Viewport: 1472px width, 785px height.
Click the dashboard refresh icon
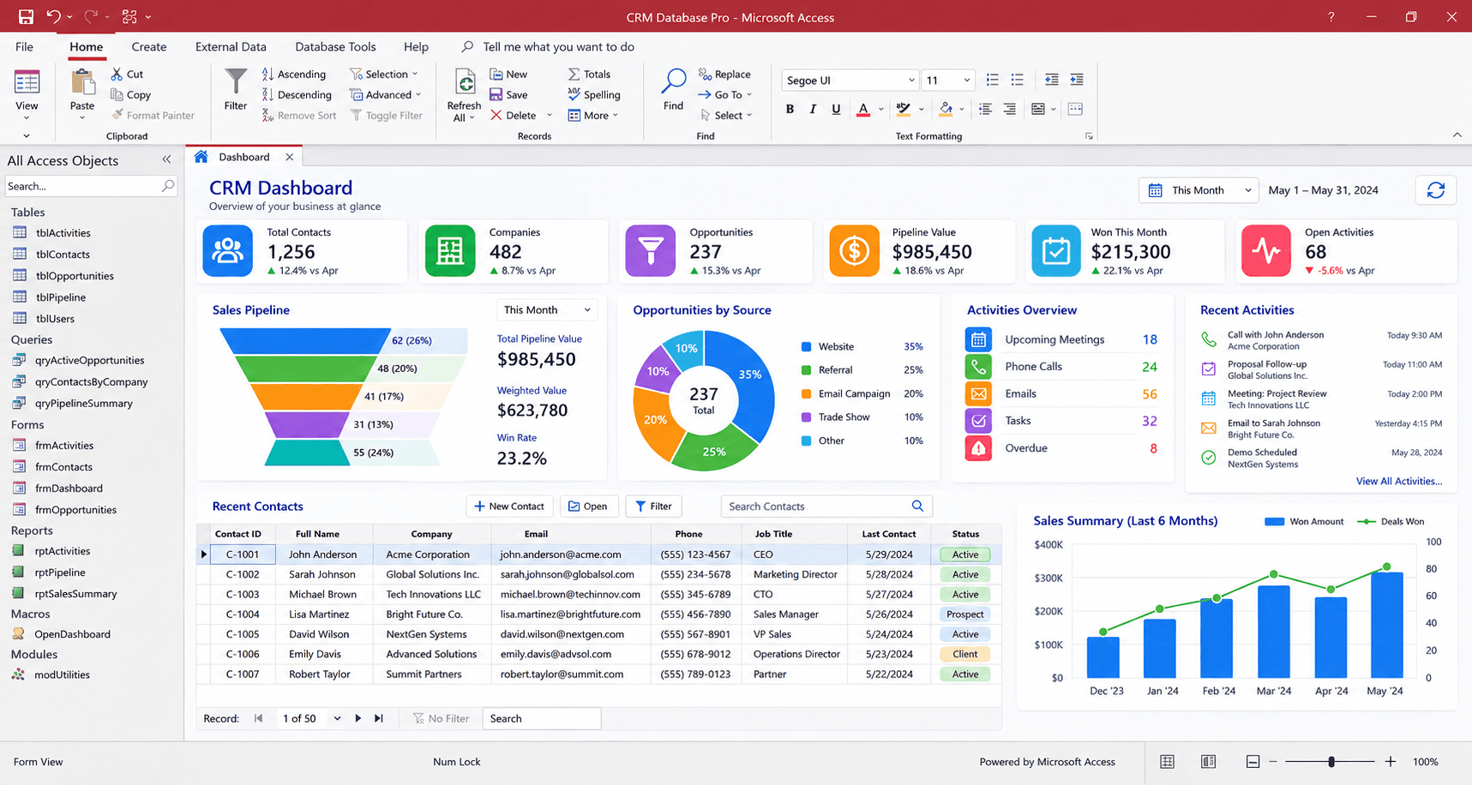point(1436,190)
